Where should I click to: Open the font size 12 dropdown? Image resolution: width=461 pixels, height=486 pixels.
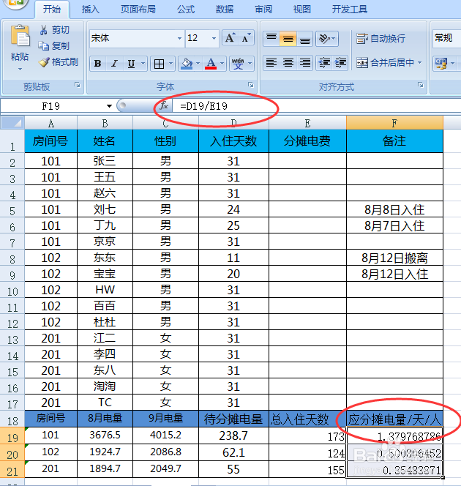(x=214, y=39)
